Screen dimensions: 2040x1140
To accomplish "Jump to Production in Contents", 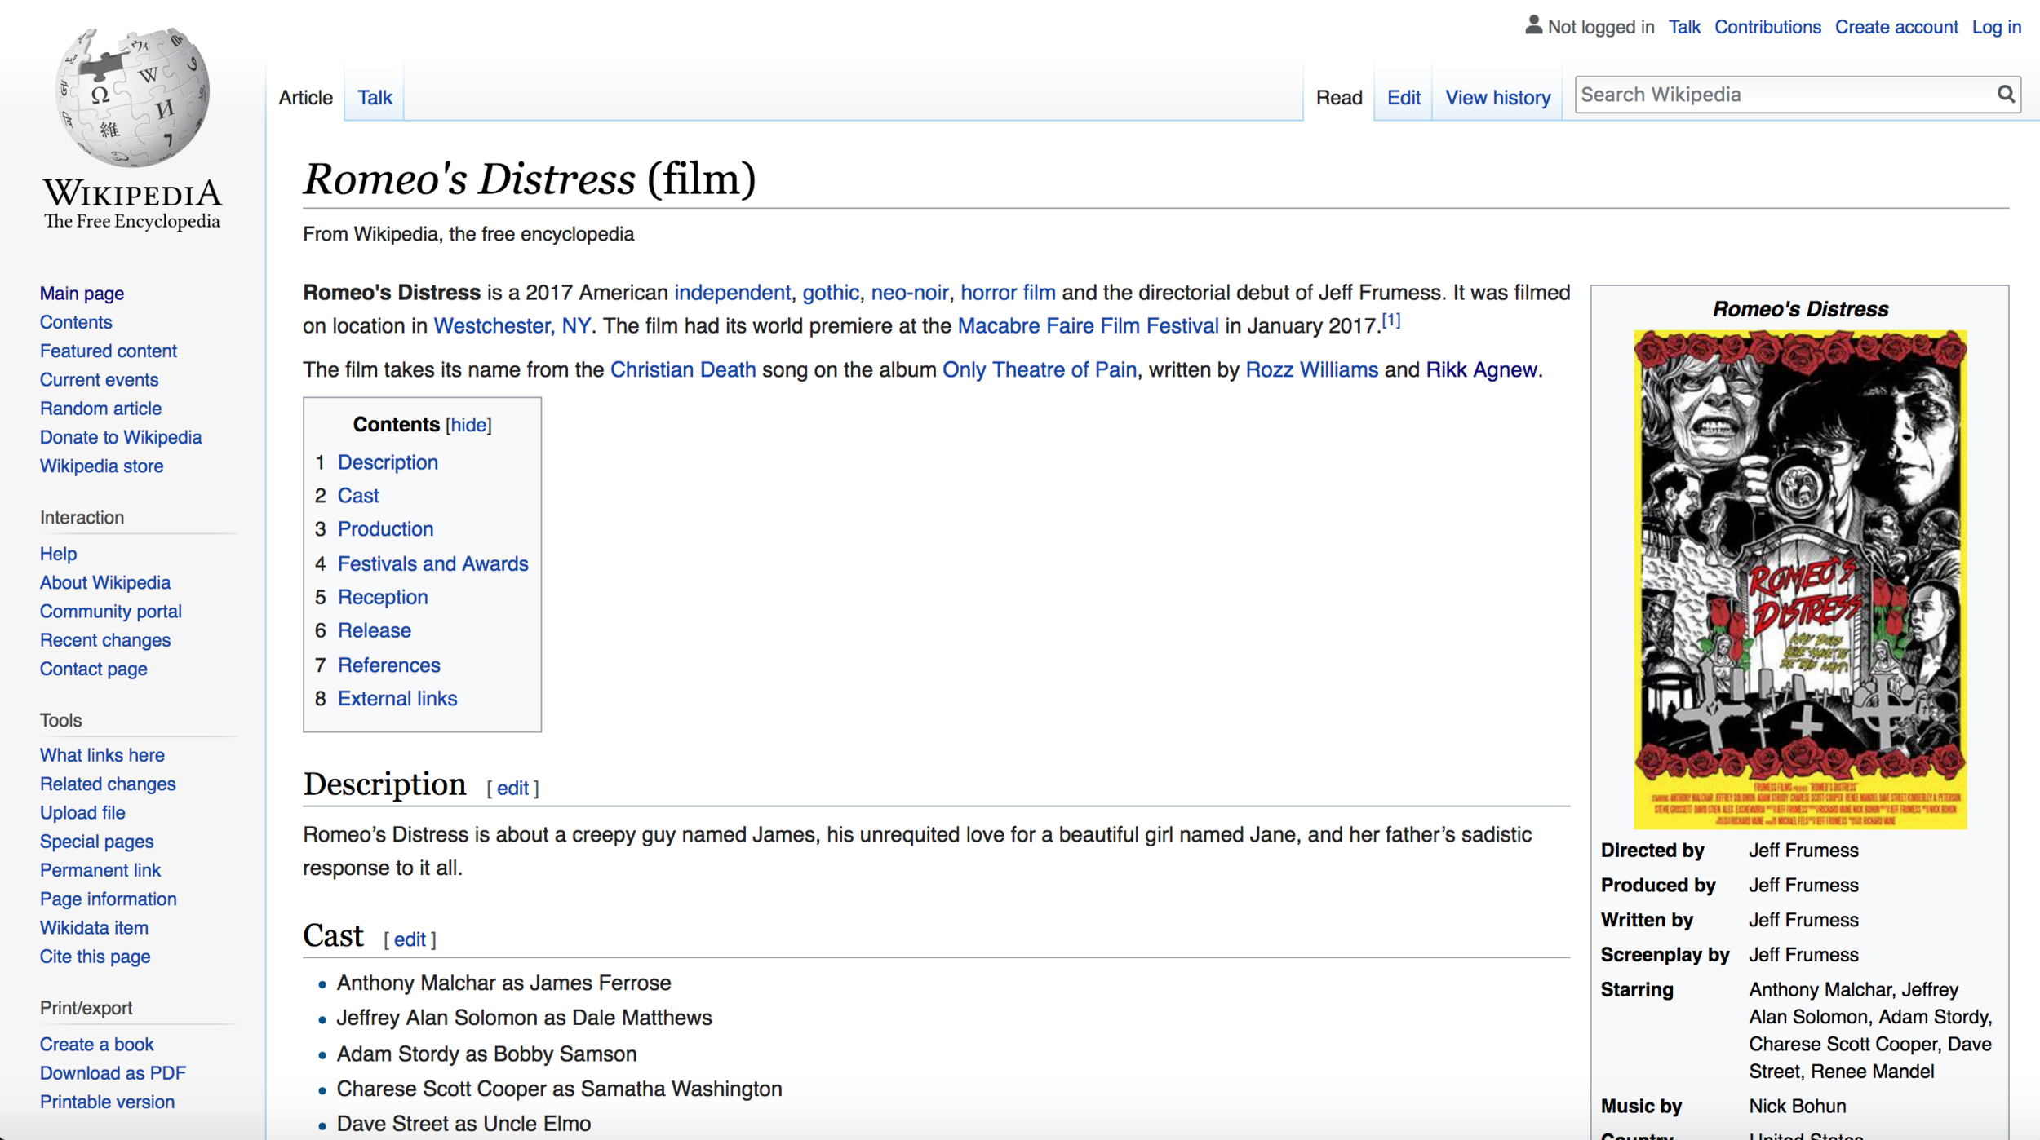I will click(x=385, y=529).
